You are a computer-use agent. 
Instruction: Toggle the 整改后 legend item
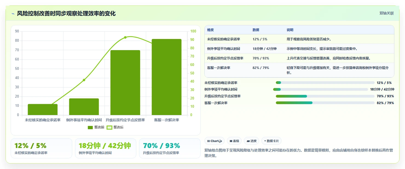(x=115, y=127)
